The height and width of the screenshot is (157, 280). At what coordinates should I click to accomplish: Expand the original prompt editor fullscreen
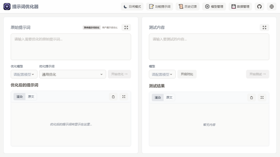pyautogui.click(x=126, y=27)
